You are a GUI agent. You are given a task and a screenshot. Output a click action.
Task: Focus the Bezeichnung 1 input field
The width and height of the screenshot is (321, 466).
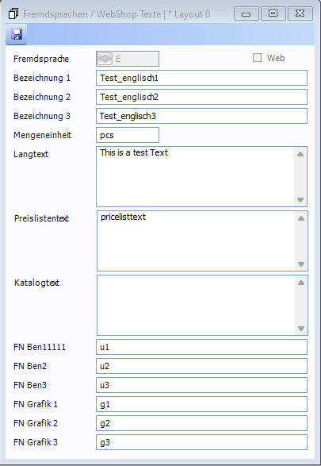click(x=201, y=78)
